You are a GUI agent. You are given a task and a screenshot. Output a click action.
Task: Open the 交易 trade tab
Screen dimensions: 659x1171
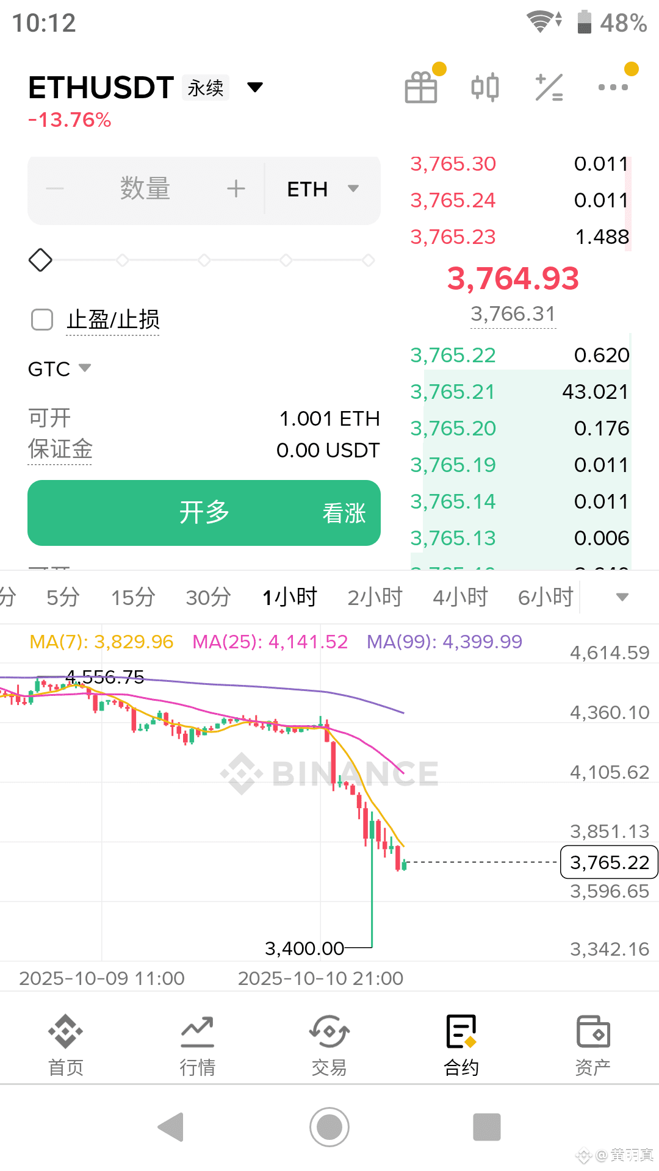[329, 1045]
